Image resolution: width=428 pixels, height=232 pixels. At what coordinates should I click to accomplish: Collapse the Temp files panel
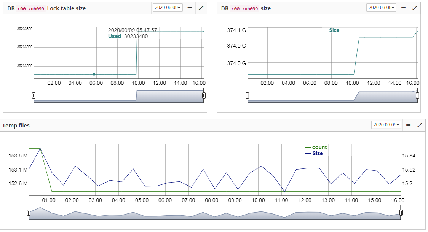[x=409, y=125]
